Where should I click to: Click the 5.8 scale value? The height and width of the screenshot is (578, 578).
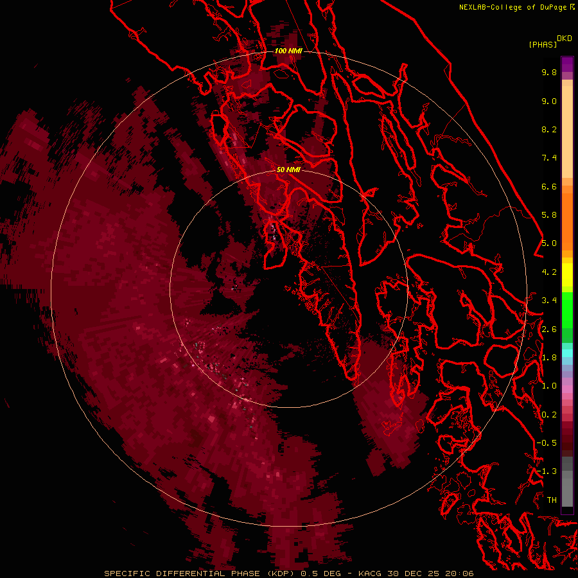click(x=549, y=215)
